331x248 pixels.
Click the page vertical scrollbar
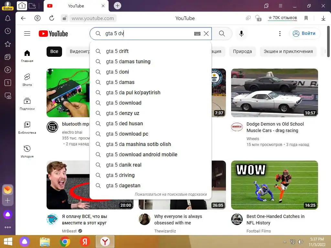click(x=328, y=42)
